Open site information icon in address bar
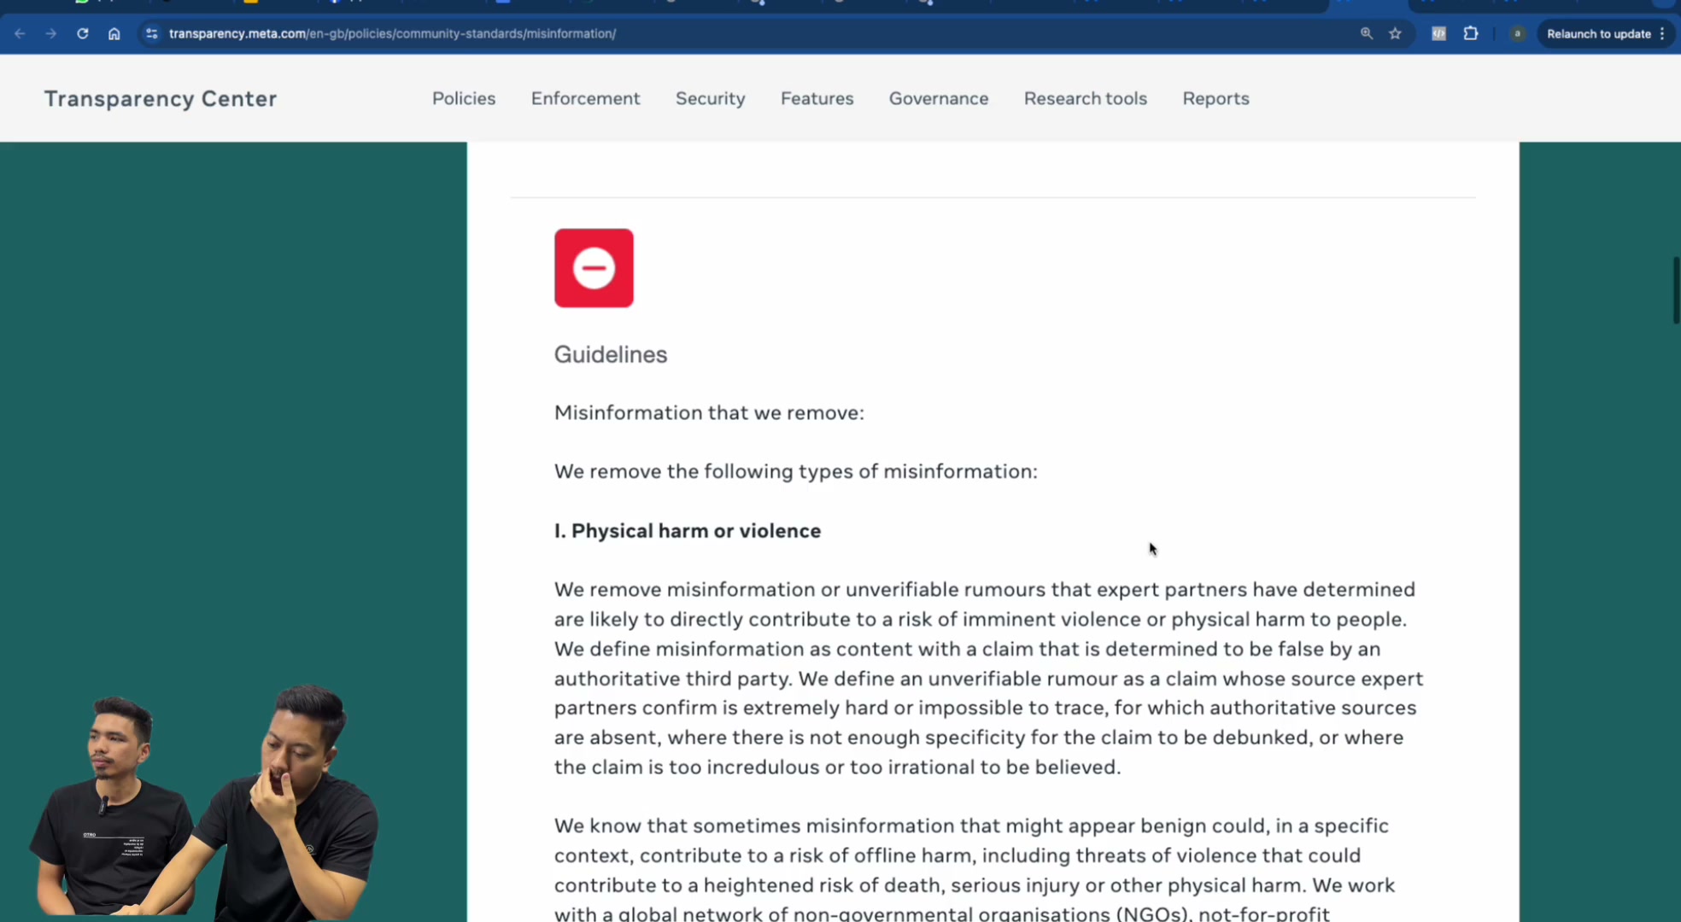Screen dimensions: 1681x922 (151, 33)
